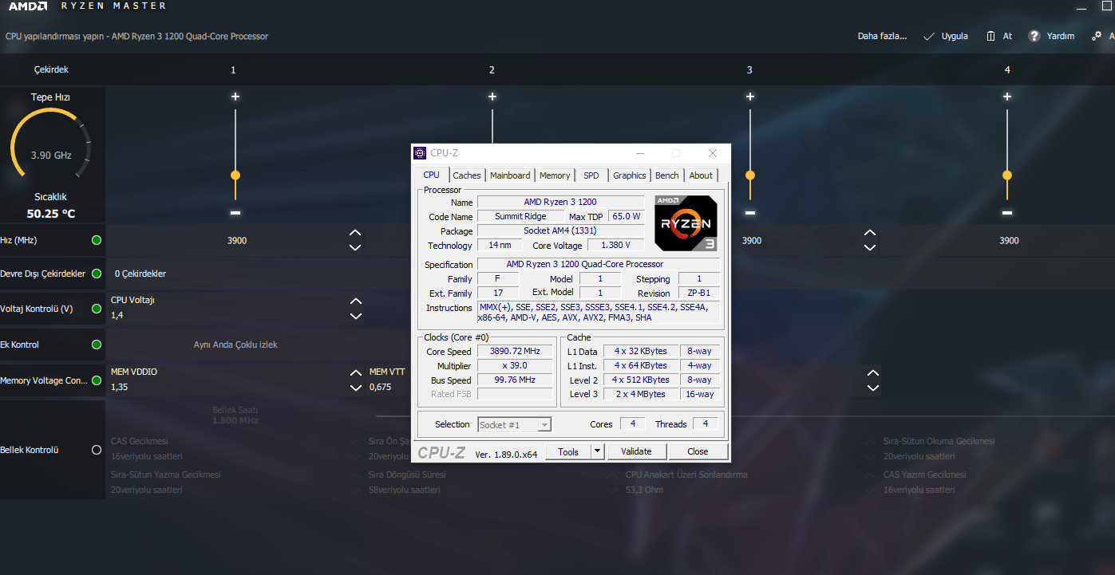
Task: Click the MEM VDDIO value 1,35
Action: 119,388
